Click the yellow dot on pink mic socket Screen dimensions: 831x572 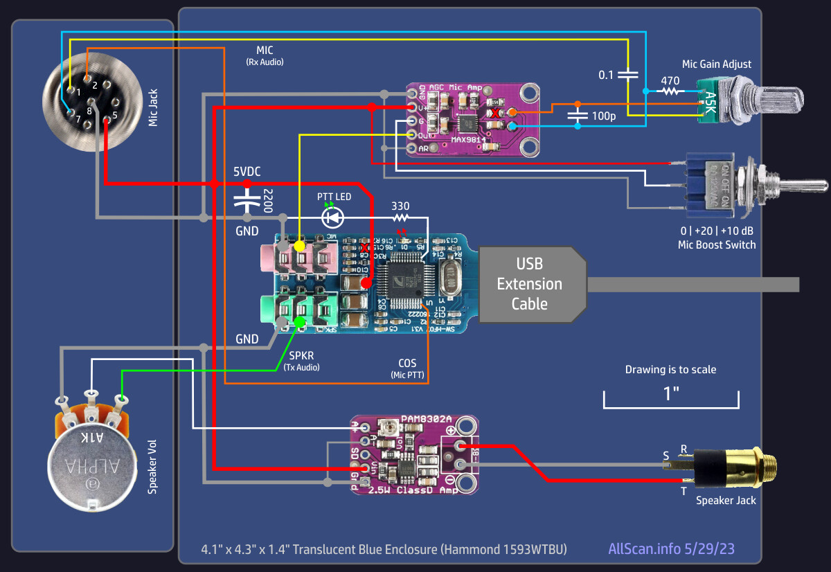[299, 247]
